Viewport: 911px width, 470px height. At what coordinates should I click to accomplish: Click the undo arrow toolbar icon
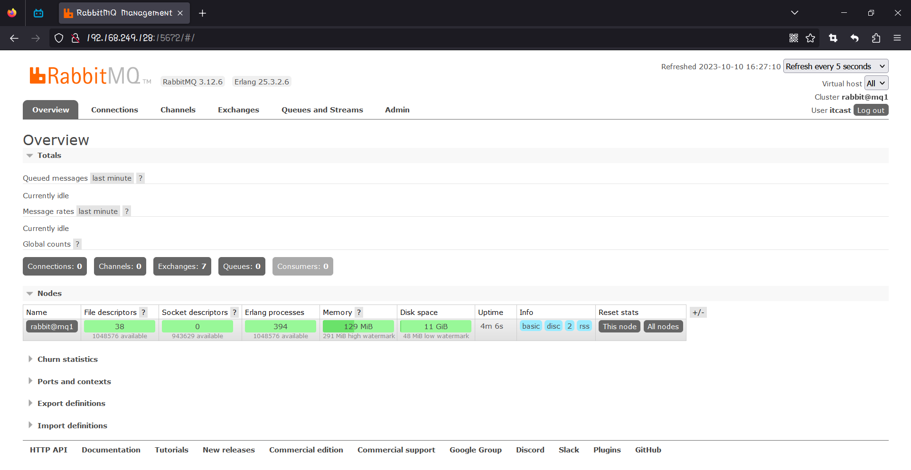pyautogui.click(x=855, y=38)
